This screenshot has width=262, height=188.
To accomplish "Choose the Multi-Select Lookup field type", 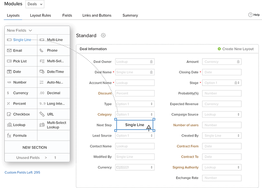I will click(53, 125).
